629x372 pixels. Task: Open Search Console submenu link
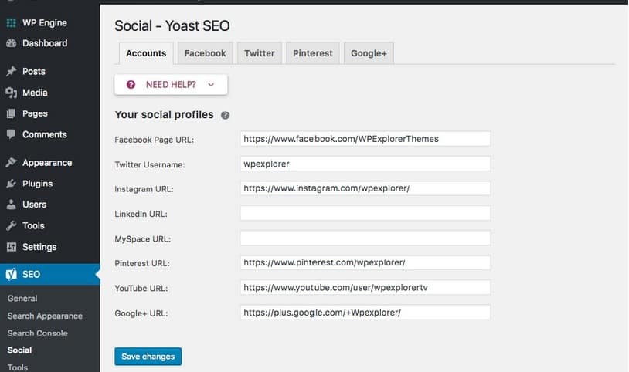[37, 333]
